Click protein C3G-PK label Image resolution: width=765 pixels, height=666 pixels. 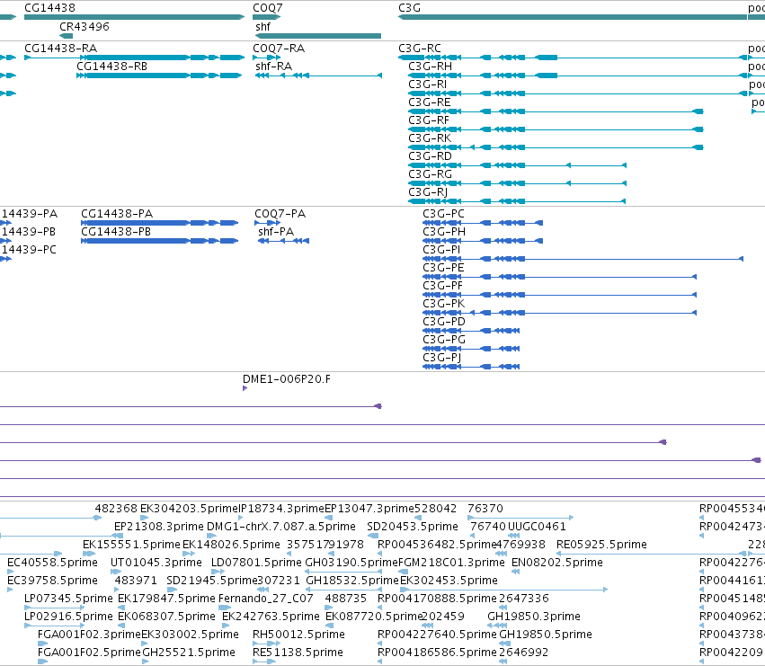point(444,304)
